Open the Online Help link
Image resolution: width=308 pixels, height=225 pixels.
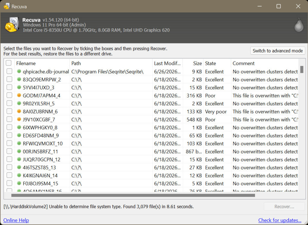tap(16, 220)
